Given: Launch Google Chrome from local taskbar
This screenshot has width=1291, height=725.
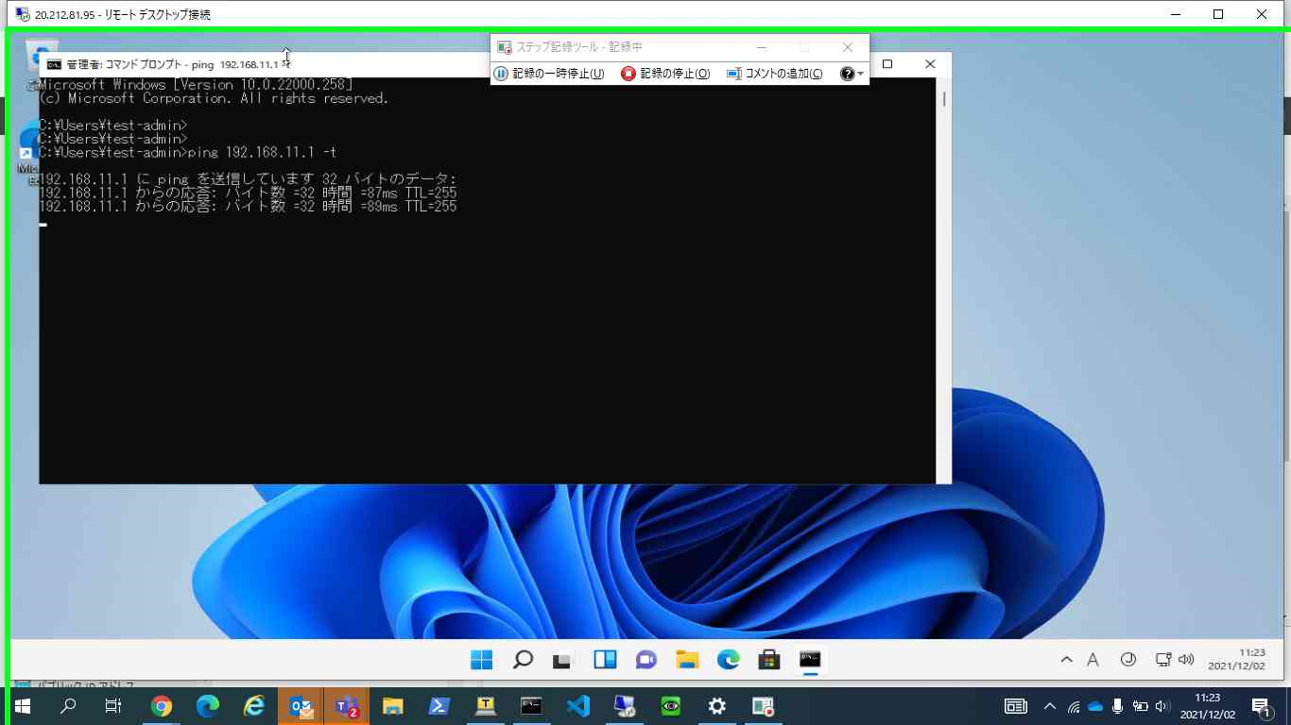Looking at the screenshot, I should pos(162,706).
